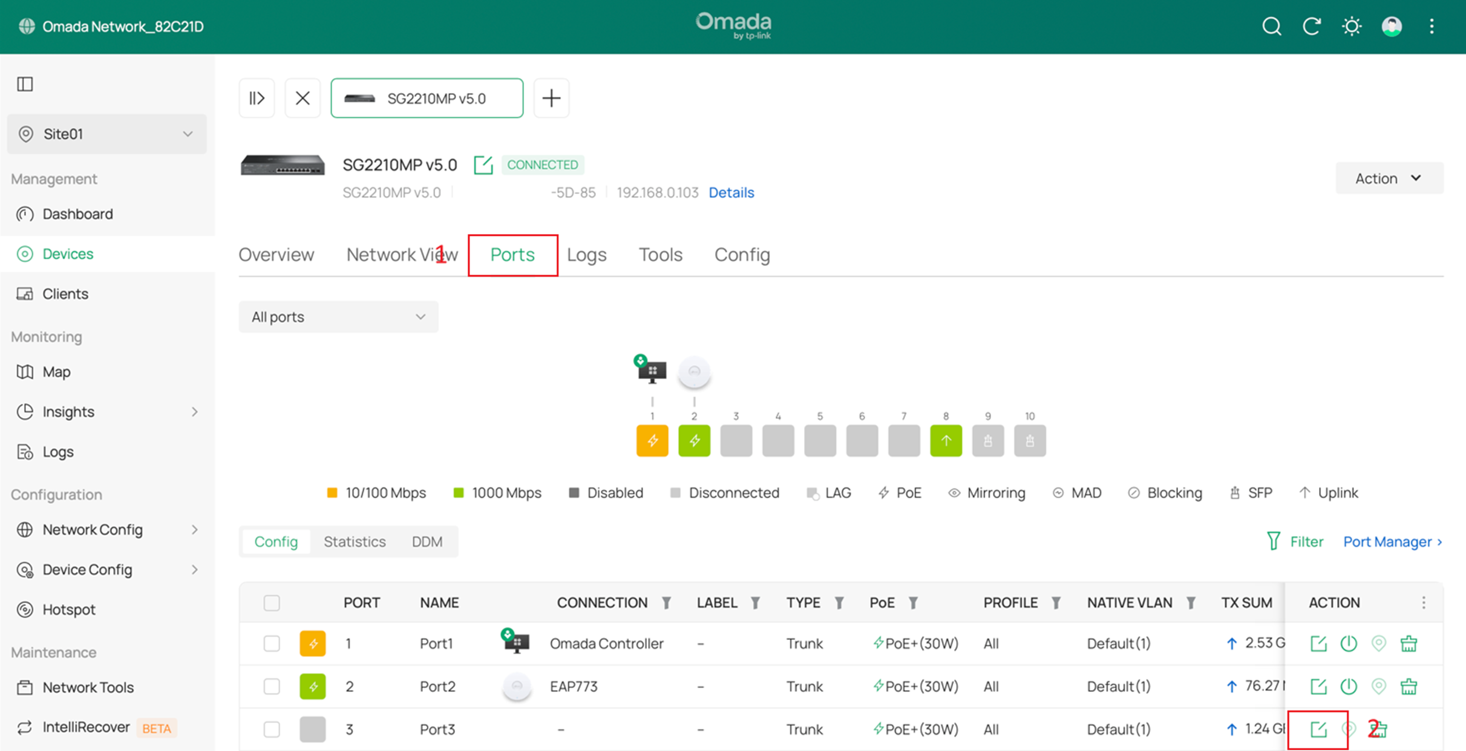This screenshot has height=751, width=1466.
Task: Open the Site01 site selector
Action: 106,134
